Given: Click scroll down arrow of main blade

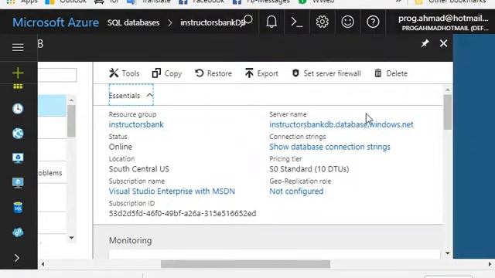Looking at the screenshot, I should (x=447, y=253).
